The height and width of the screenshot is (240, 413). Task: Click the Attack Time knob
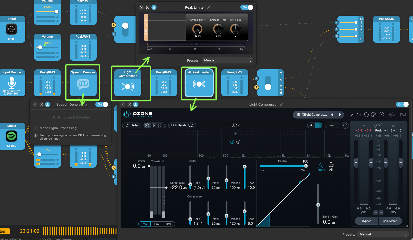pyautogui.click(x=197, y=29)
